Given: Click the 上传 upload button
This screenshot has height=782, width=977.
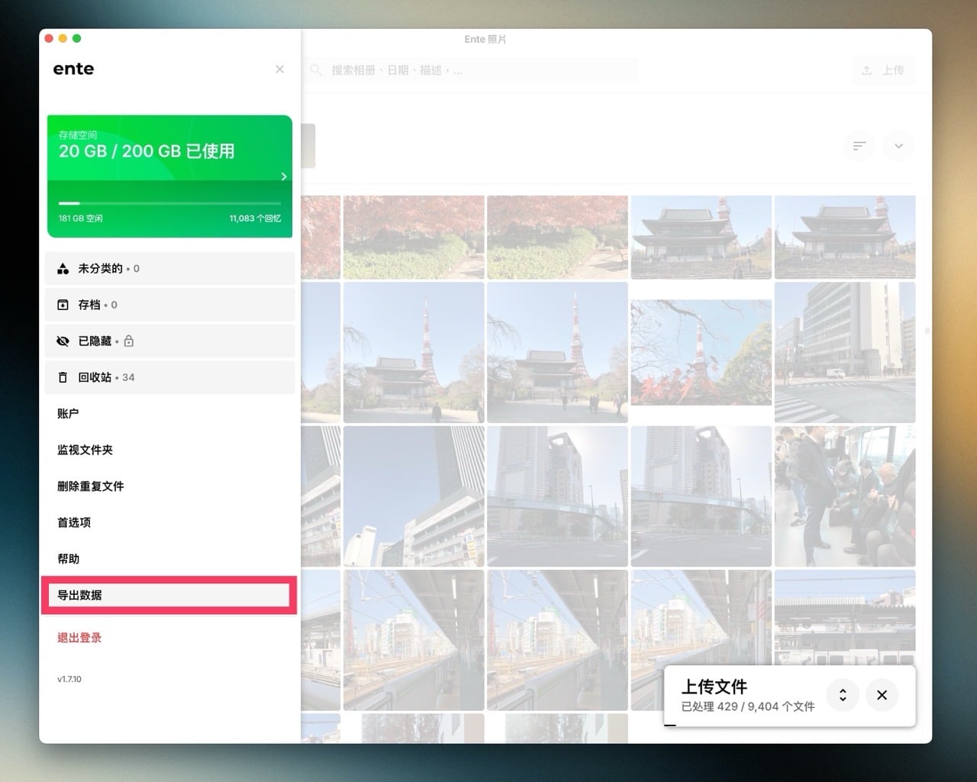Looking at the screenshot, I should (x=882, y=70).
